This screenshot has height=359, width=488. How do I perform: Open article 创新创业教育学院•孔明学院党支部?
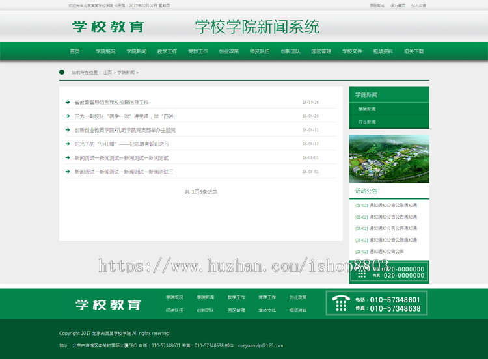125,130
